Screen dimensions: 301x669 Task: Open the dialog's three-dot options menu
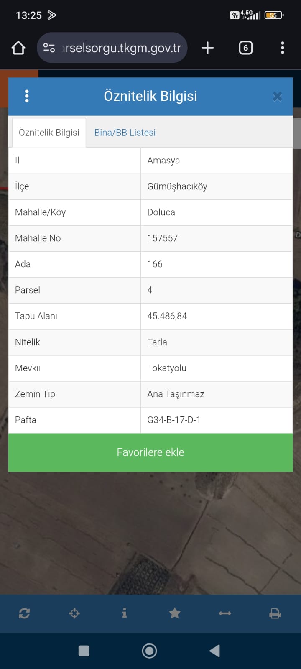(27, 96)
